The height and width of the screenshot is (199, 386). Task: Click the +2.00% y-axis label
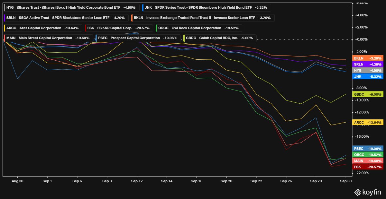pyautogui.click(x=361, y=27)
